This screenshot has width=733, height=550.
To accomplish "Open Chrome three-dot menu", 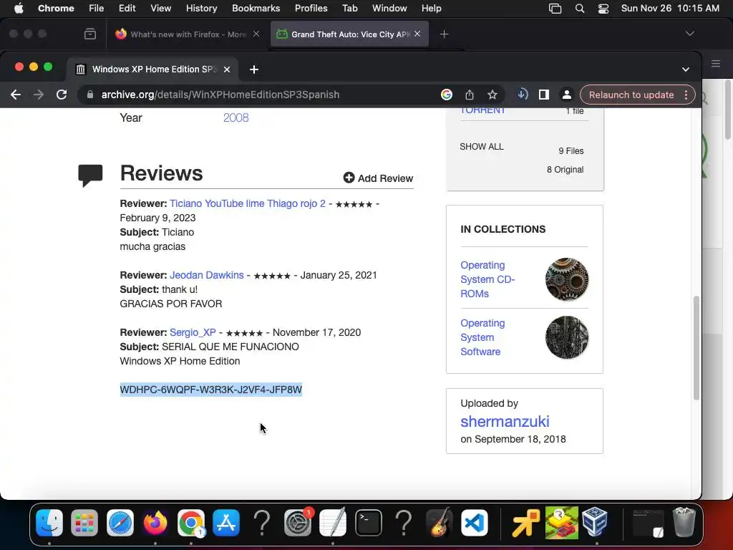I will tap(686, 95).
